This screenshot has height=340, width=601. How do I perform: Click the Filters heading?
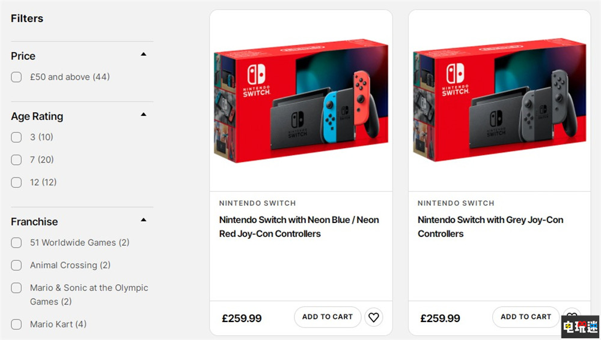pyautogui.click(x=27, y=19)
